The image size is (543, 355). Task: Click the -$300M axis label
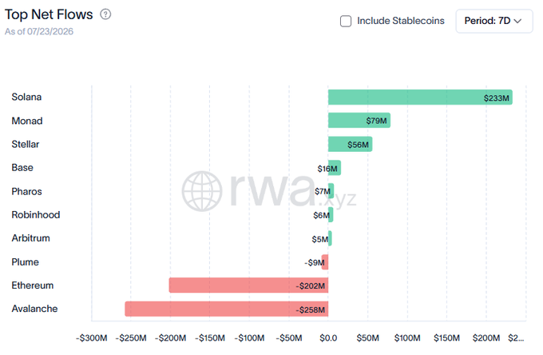(x=91, y=338)
